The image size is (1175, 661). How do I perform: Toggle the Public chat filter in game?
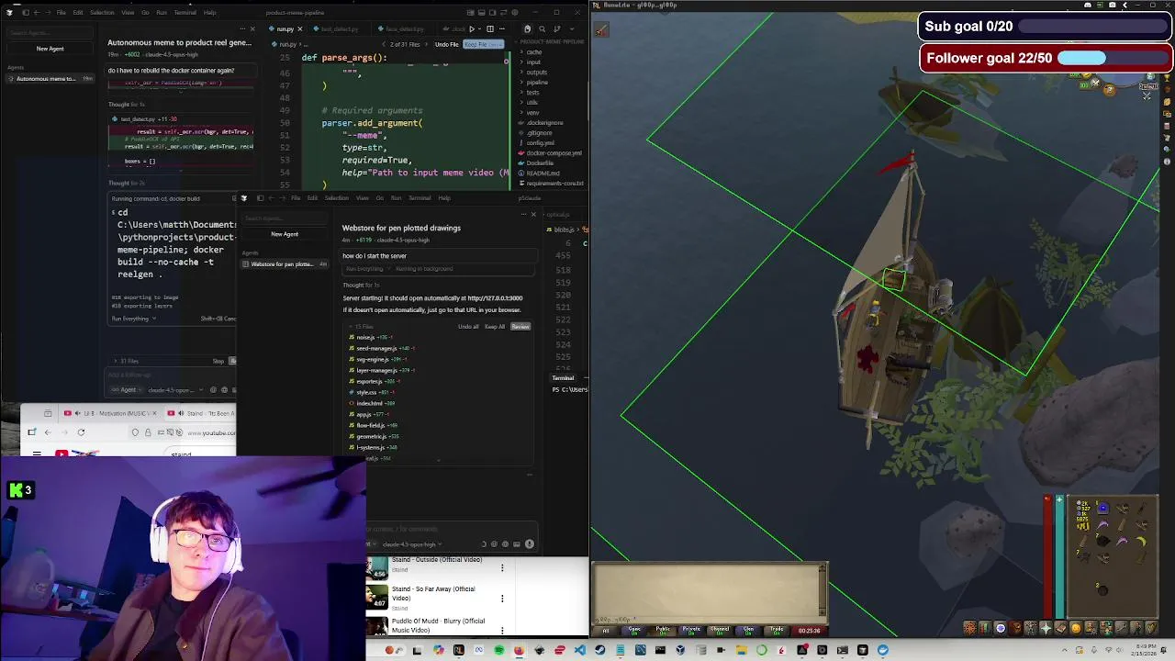(x=663, y=630)
